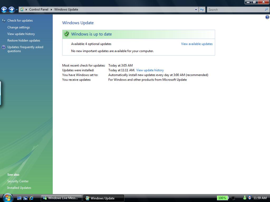Viewport: 270px width, 202px height.
Task: Open View available updates link
Action: click(197, 44)
